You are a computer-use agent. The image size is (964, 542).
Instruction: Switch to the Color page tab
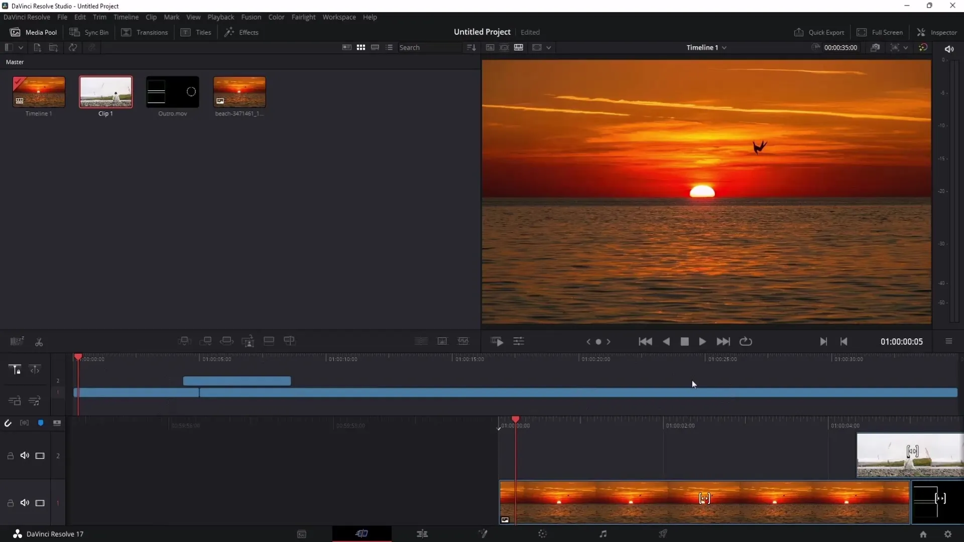[x=543, y=534]
